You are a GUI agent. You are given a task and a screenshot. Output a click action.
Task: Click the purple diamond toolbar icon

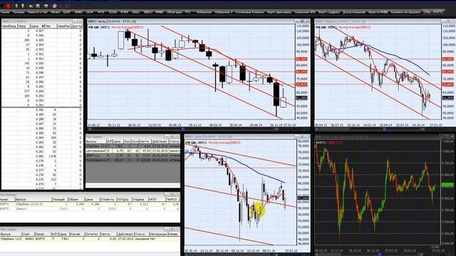(x=55, y=6)
